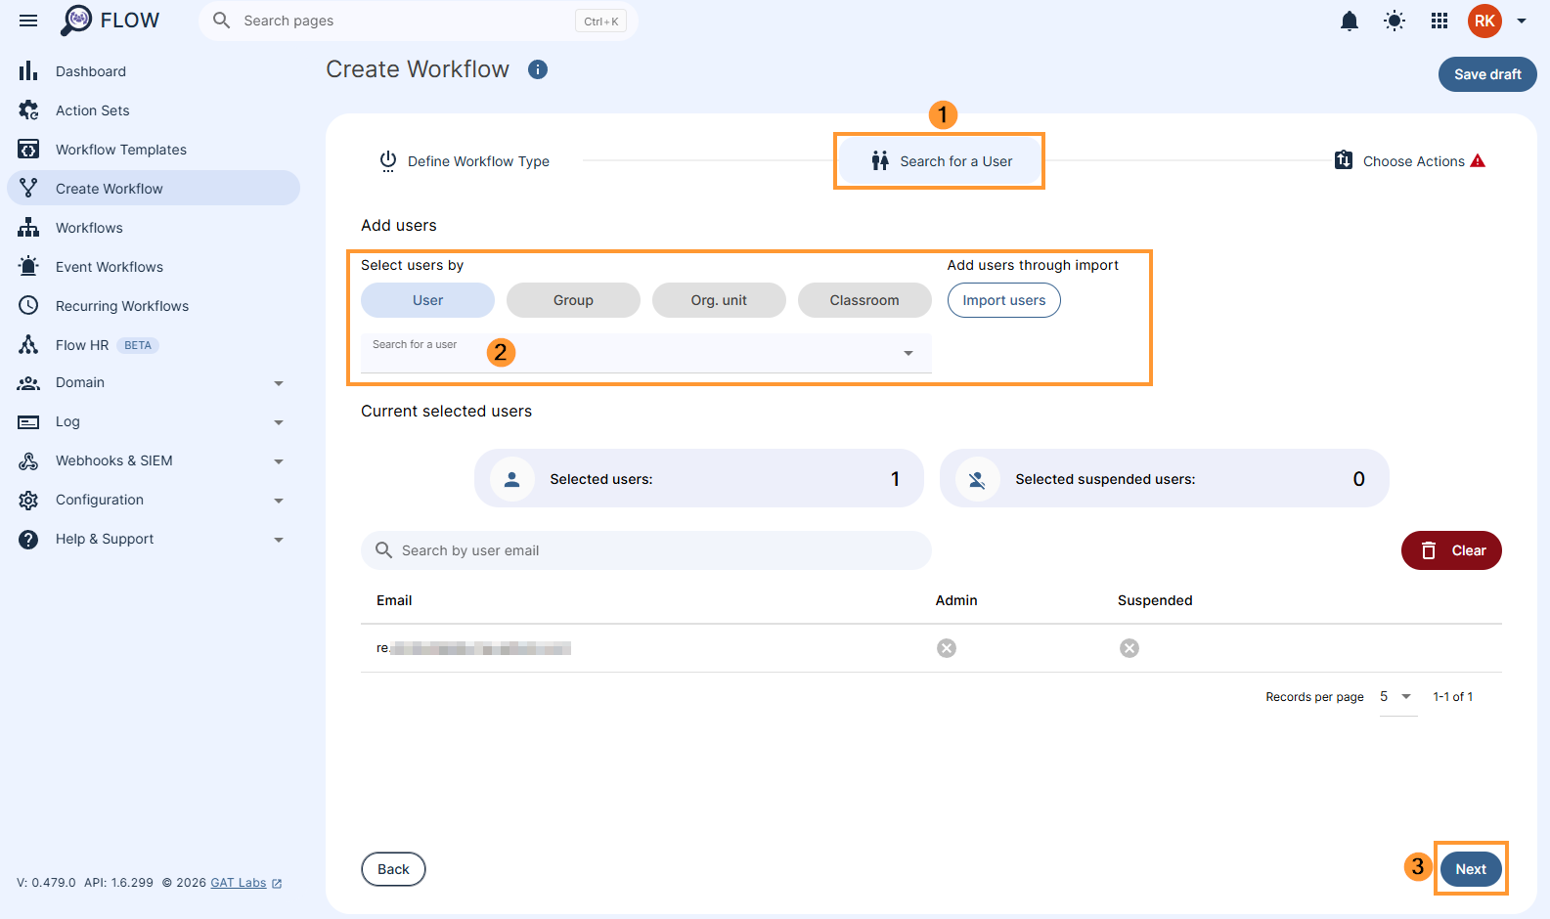Click the Flow HR org icon
The height and width of the screenshot is (919, 1550).
[x=28, y=344]
